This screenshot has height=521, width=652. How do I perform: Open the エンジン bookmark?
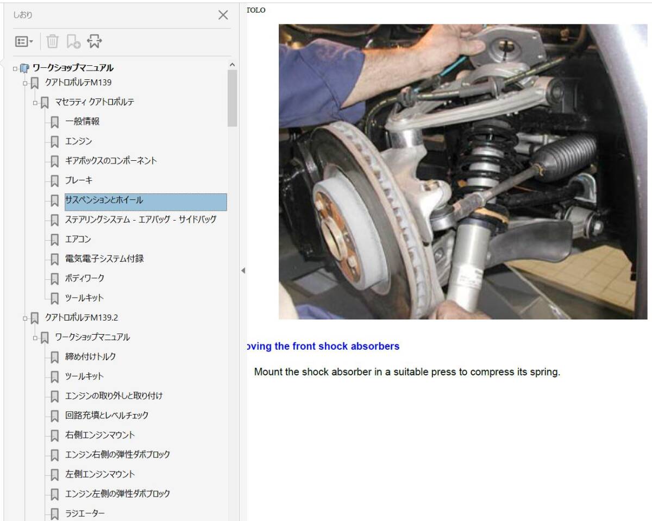[x=79, y=141]
